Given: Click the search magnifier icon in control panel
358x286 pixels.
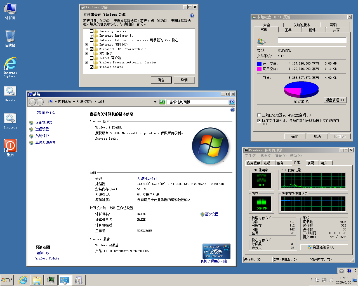Looking at the screenshot, I should [232, 102].
